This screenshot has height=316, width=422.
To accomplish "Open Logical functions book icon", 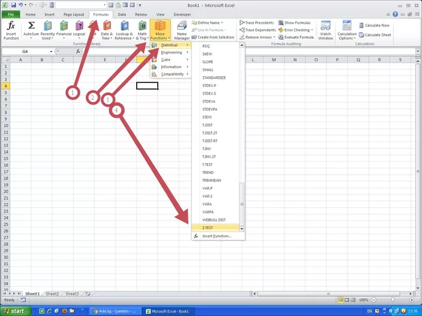I will pyautogui.click(x=79, y=30).
